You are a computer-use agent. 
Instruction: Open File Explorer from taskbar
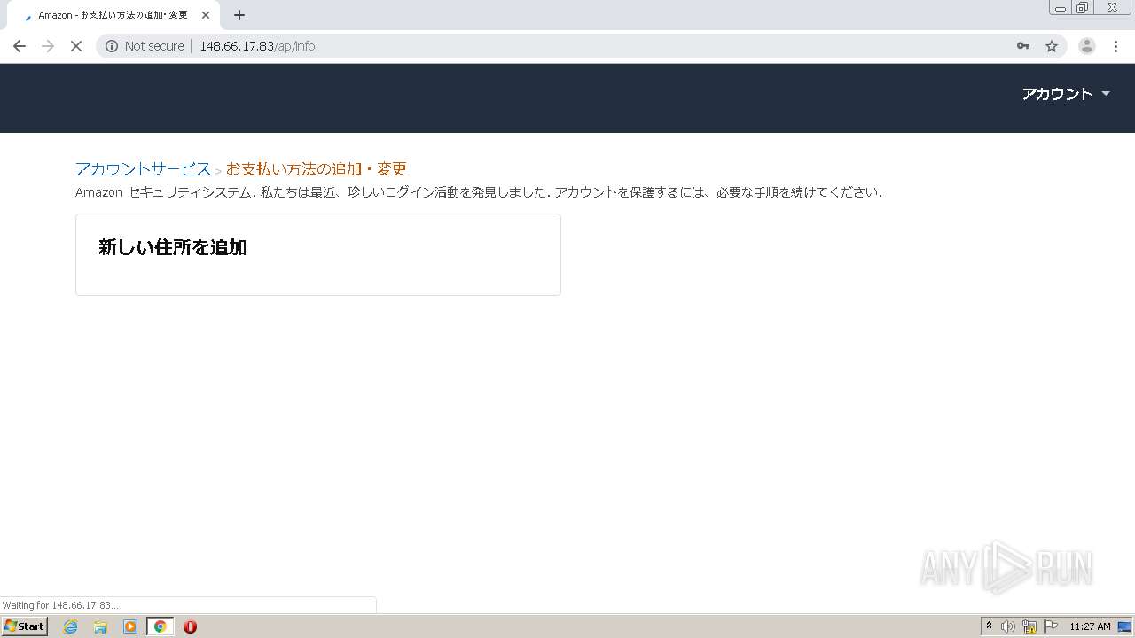tap(100, 626)
